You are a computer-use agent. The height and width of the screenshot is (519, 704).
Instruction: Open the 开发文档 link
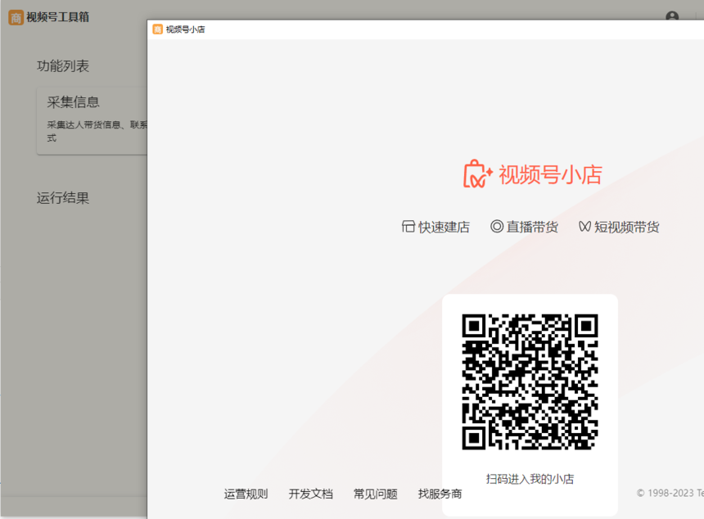pos(311,494)
